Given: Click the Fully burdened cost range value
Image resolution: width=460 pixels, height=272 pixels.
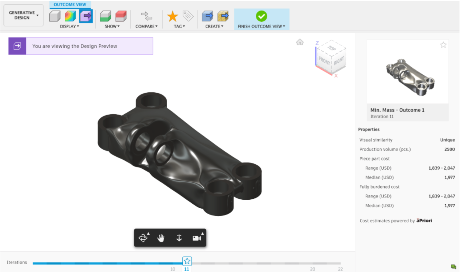Looking at the screenshot, I should click(442, 196).
